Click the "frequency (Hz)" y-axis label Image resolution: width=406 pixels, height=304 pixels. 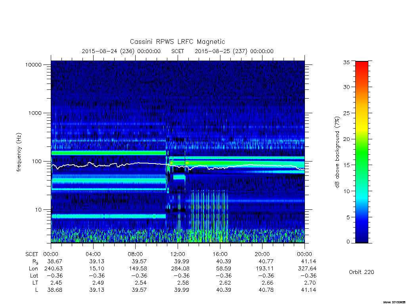(x=19, y=152)
